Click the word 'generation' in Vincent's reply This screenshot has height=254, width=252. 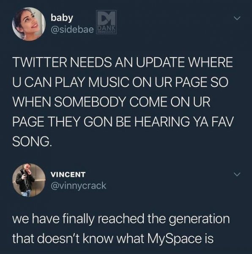pyautogui.click(x=199, y=220)
